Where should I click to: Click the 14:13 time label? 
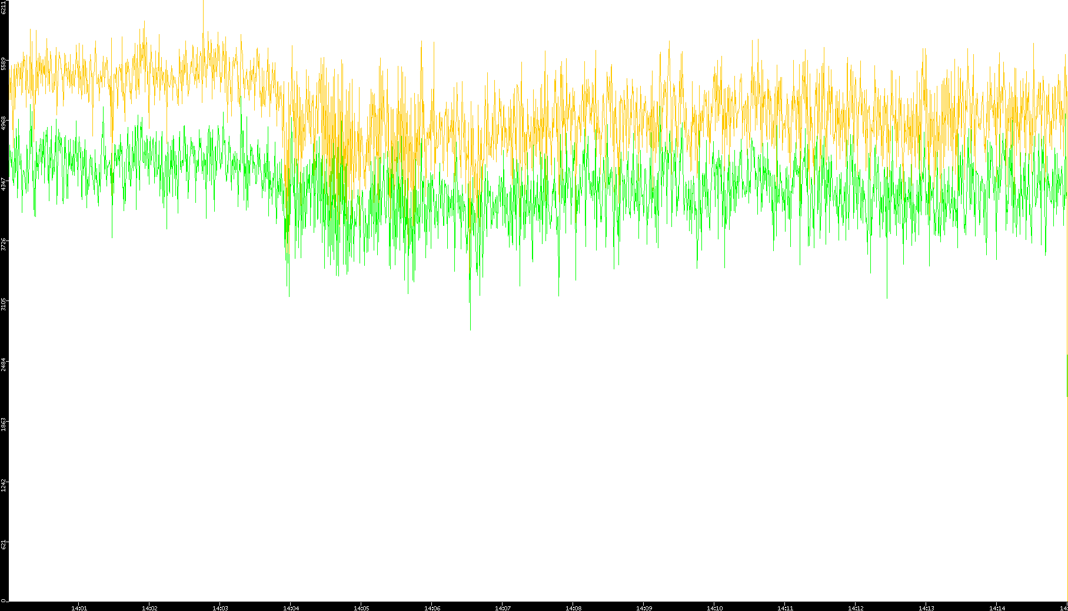coord(926,608)
